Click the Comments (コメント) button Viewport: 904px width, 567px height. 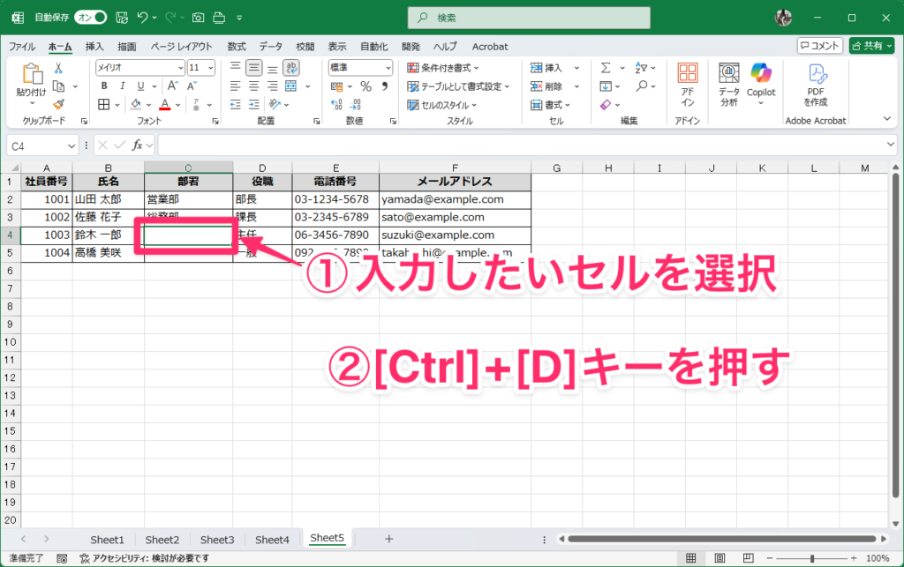[819, 46]
